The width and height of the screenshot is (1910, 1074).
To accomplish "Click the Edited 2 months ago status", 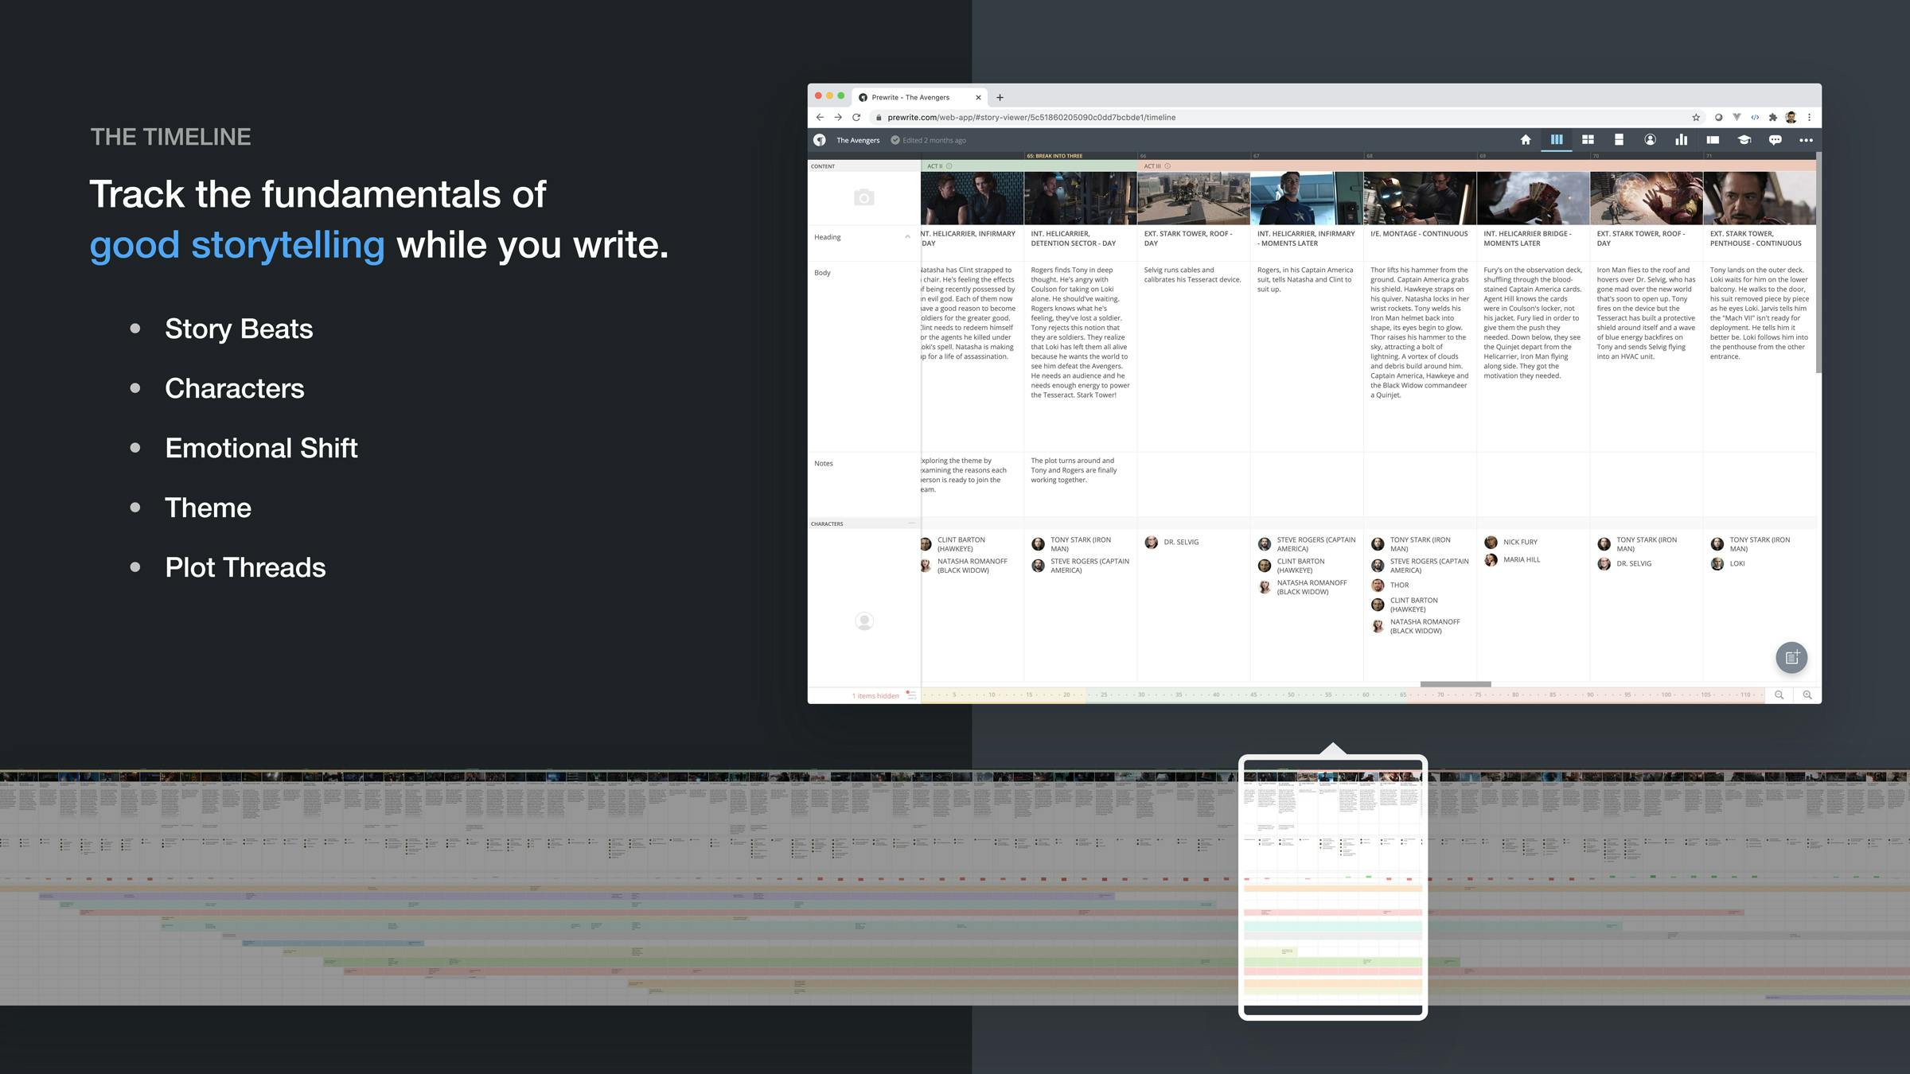I will (928, 140).
